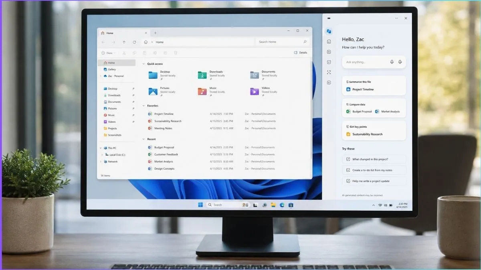Screen dimensions: 481x270
Task: Click "Create a to-do list from my notes"
Action: (374, 170)
